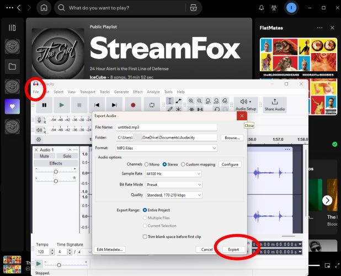Adjust the Audio 1 gain slider knob
This screenshot has height=276, width=341.
[x=56, y=172]
